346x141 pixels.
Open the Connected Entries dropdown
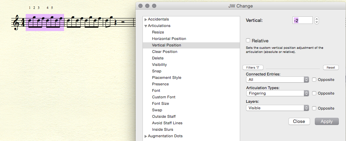[x=277, y=80]
